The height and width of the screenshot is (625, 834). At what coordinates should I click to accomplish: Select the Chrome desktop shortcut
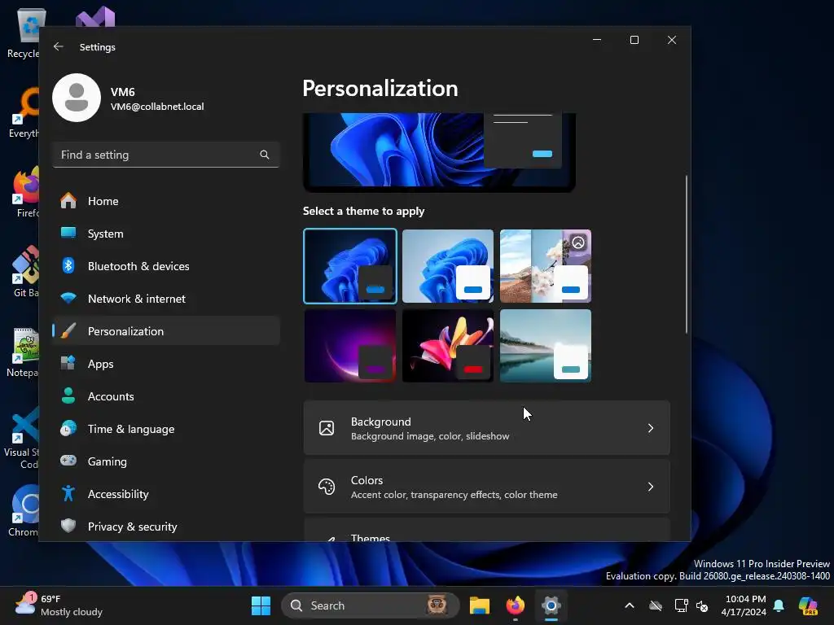[22, 511]
